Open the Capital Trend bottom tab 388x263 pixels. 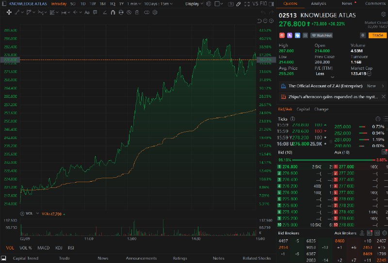pyautogui.click(x=25, y=258)
